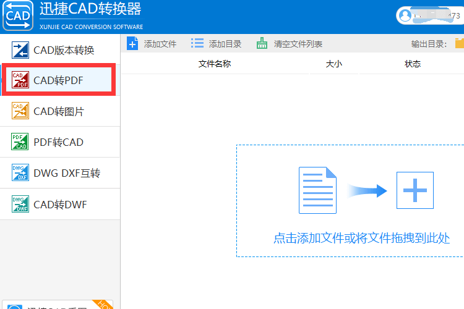Click the CAD转图片 orange icon
The height and width of the screenshot is (309, 464).
pyautogui.click(x=20, y=111)
